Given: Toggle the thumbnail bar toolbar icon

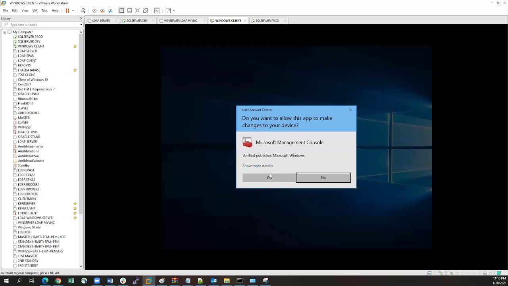Looking at the screenshot, I should click(x=129, y=10).
